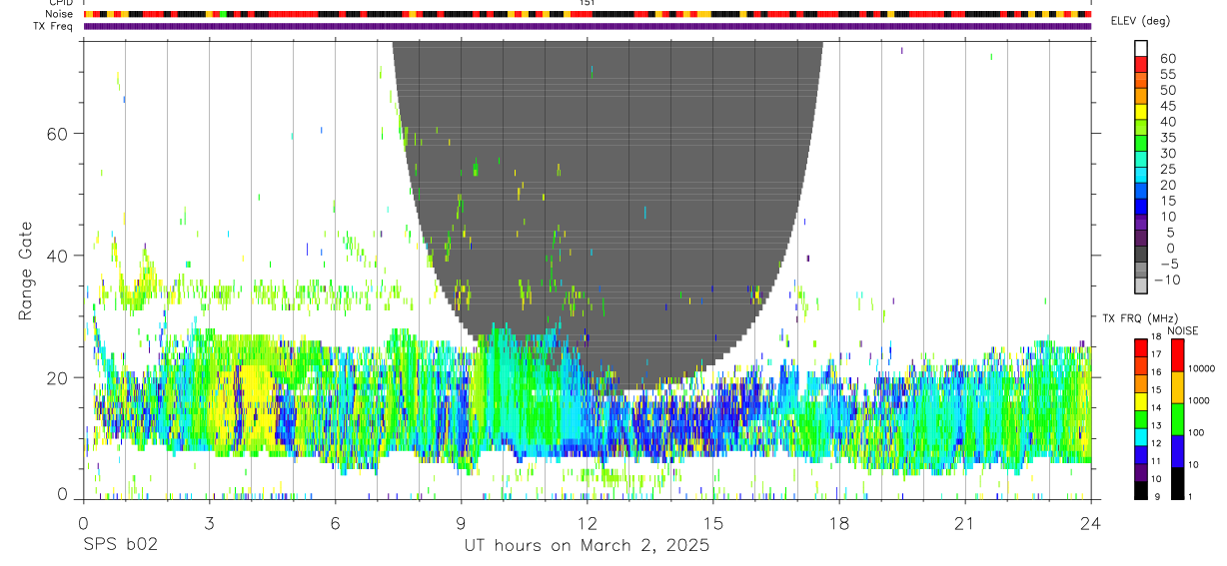Image resolution: width=1227 pixels, height=566 pixels.
Task: Click the "SPS b02" radar label
Action: [x=120, y=545]
